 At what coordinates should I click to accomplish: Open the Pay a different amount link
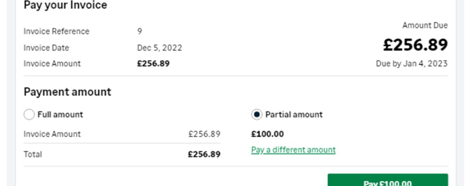(293, 150)
